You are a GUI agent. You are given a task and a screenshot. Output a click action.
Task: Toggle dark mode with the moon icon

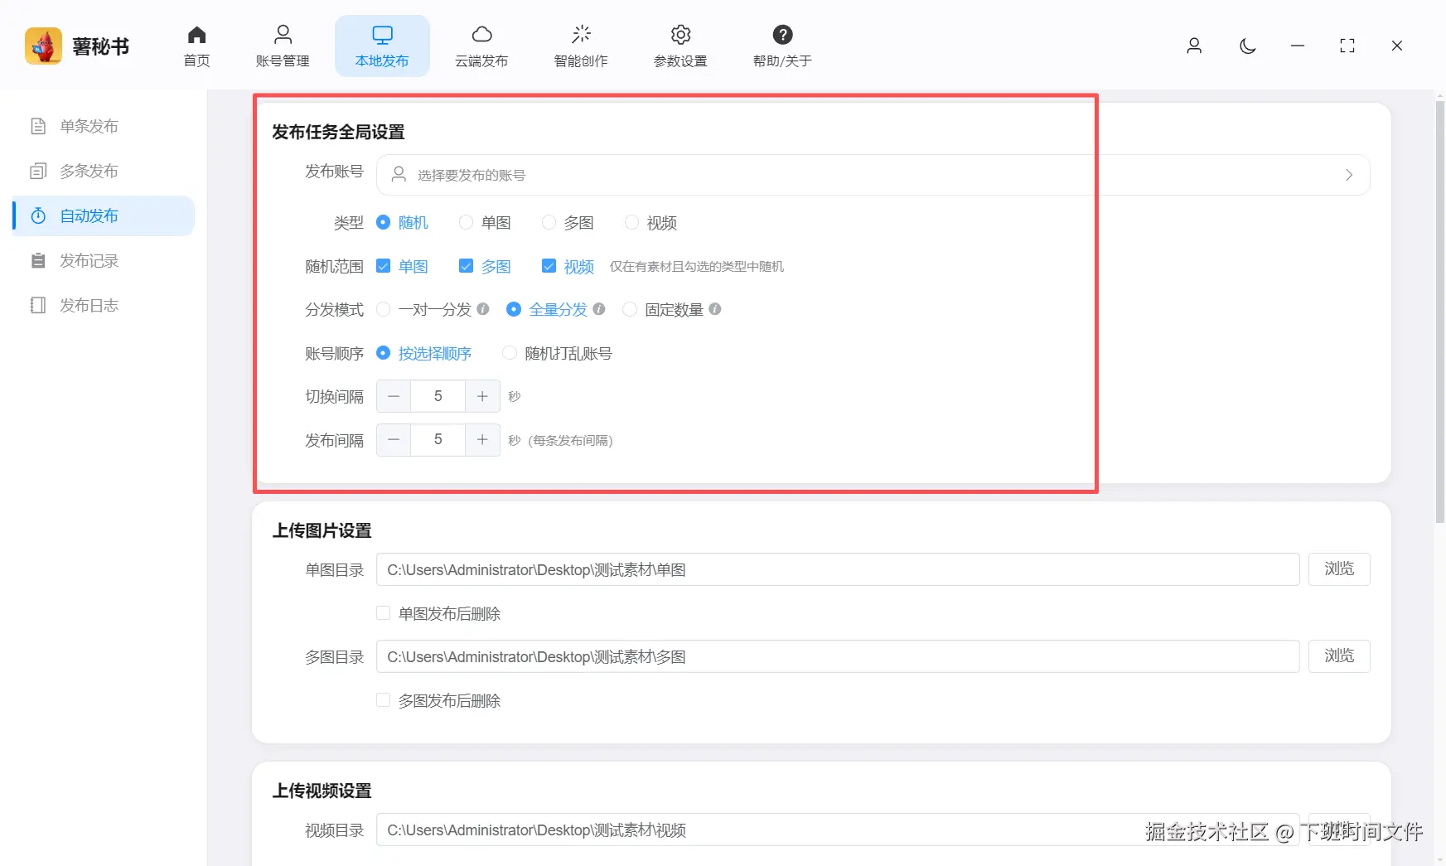[x=1247, y=46]
